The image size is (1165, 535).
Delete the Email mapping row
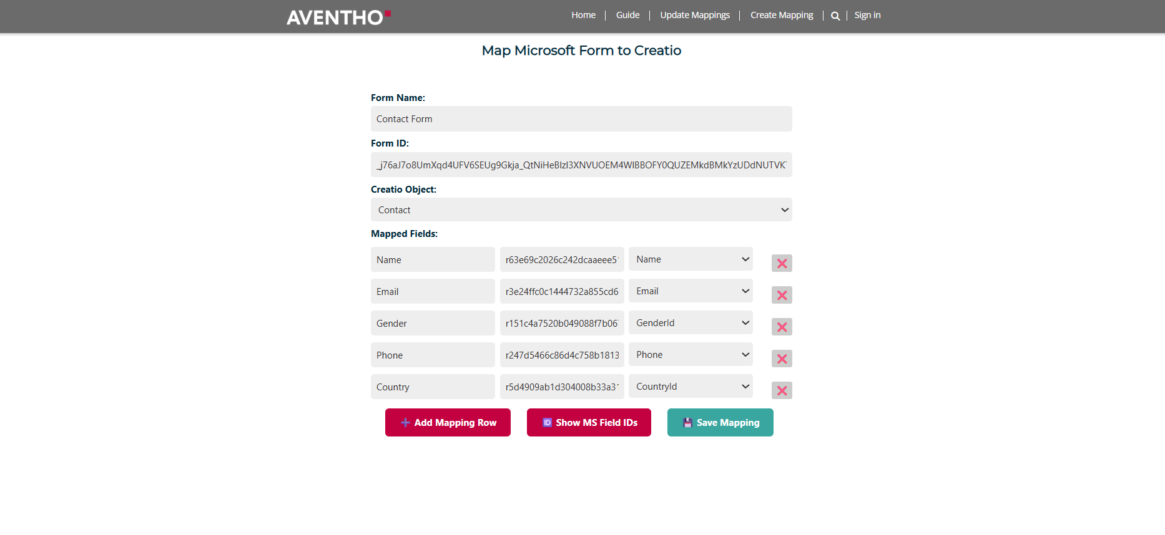[x=782, y=295]
